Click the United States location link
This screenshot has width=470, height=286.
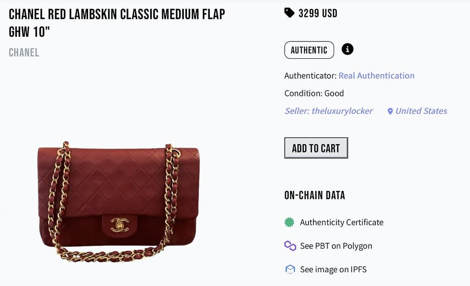420,111
